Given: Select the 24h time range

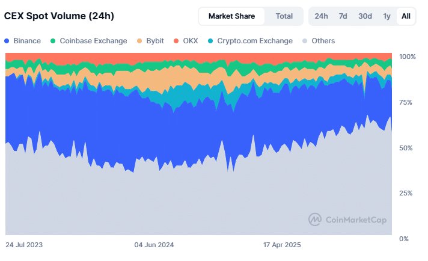Looking at the screenshot, I should point(321,16).
